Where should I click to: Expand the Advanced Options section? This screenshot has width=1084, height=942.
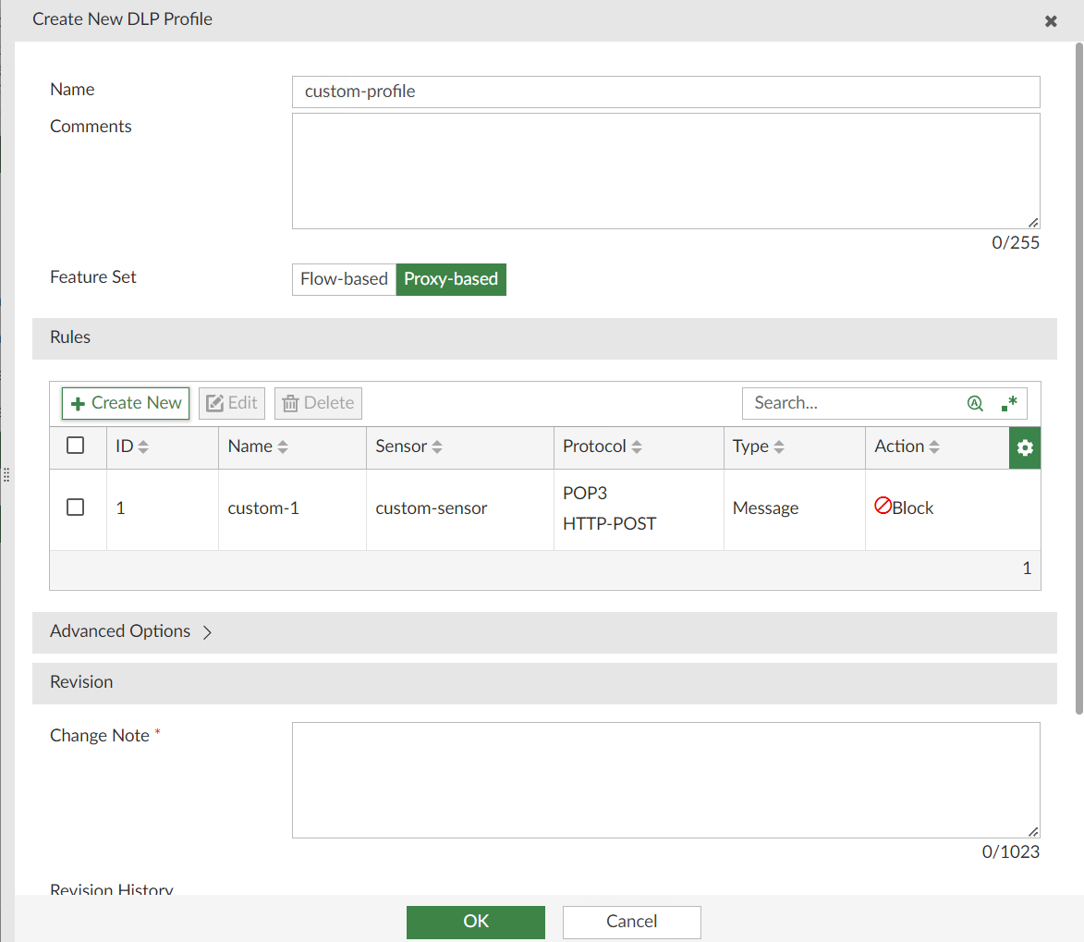[120, 631]
